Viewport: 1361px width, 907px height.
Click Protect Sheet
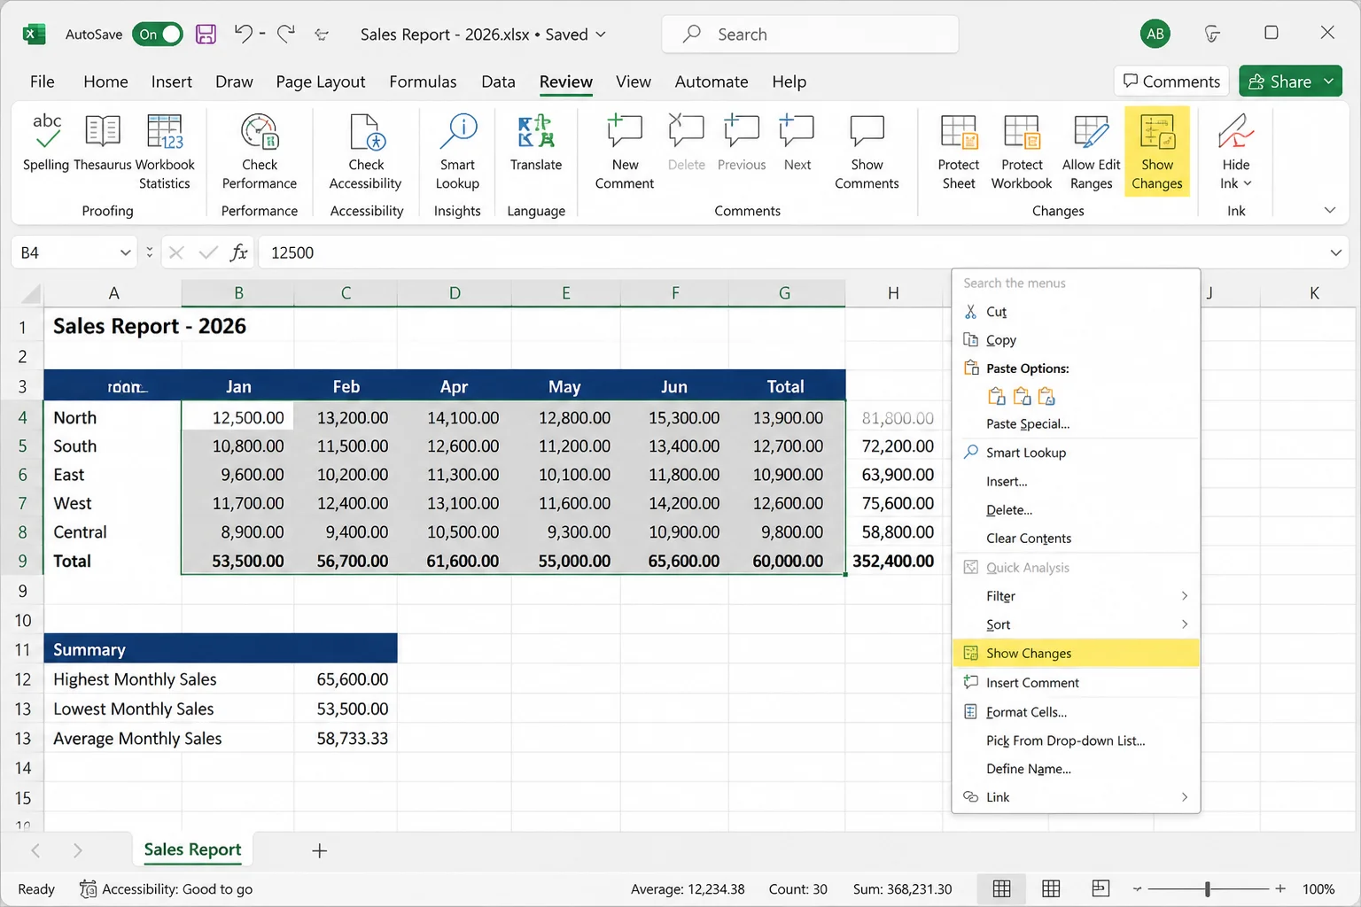959,152
